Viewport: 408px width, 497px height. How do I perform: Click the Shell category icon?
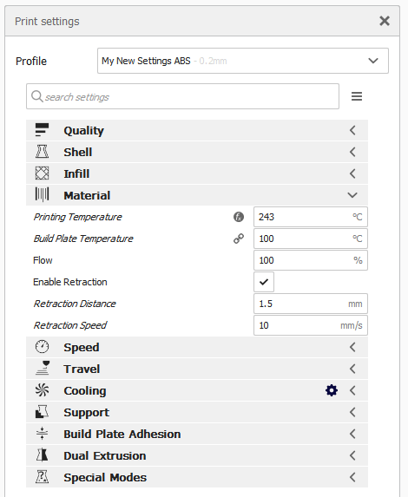[42, 152]
